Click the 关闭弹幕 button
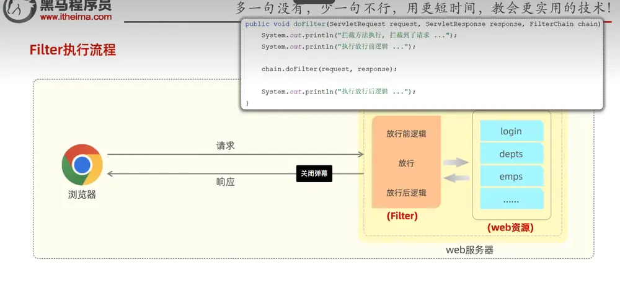Screen dimensions: 620x288 tap(314, 173)
